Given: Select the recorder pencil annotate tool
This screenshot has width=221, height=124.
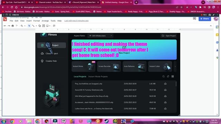Looking at the screenshot, I should 213,15.
